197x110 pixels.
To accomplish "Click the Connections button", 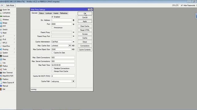I will pos(85,46).
